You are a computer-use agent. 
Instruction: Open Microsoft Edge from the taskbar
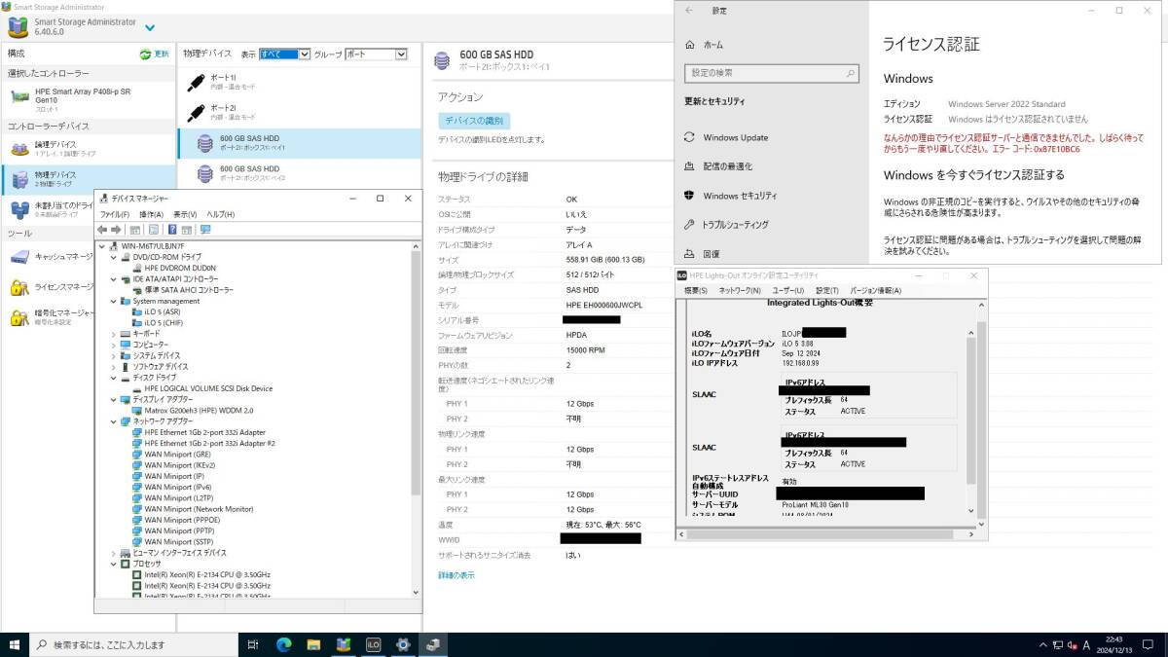coord(284,644)
